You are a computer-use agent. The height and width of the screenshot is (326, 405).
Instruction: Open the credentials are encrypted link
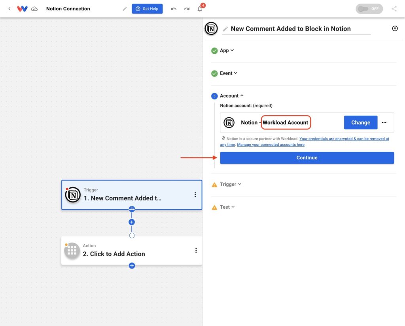(344, 139)
